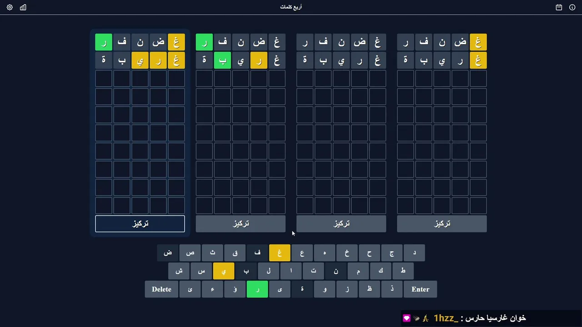Tap the yellow غ keyboard key
Viewport: 582px width, 327px height.
280,253
